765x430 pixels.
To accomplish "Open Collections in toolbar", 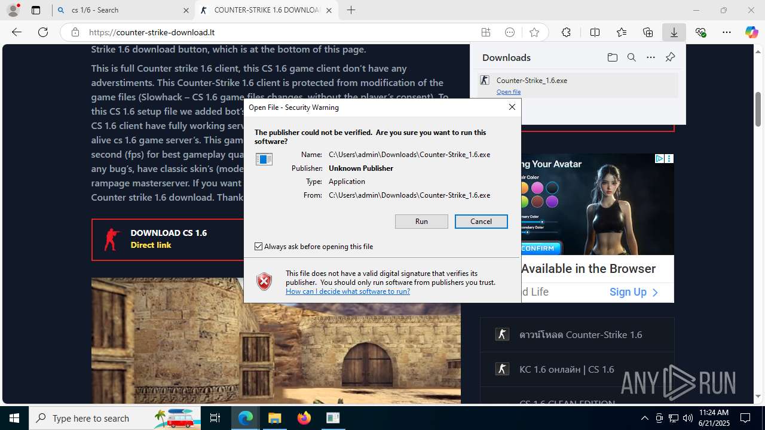I will pyautogui.click(x=648, y=32).
